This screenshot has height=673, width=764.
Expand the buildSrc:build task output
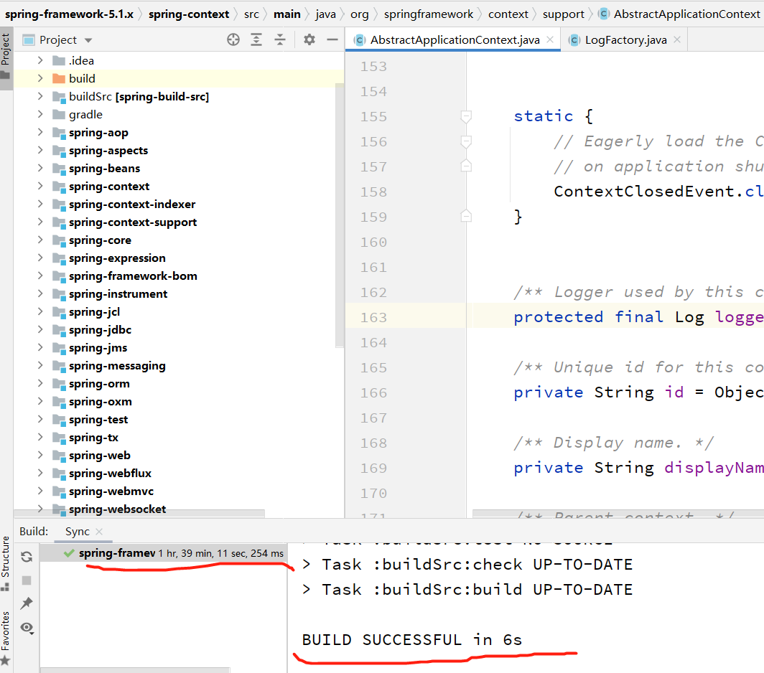(307, 589)
